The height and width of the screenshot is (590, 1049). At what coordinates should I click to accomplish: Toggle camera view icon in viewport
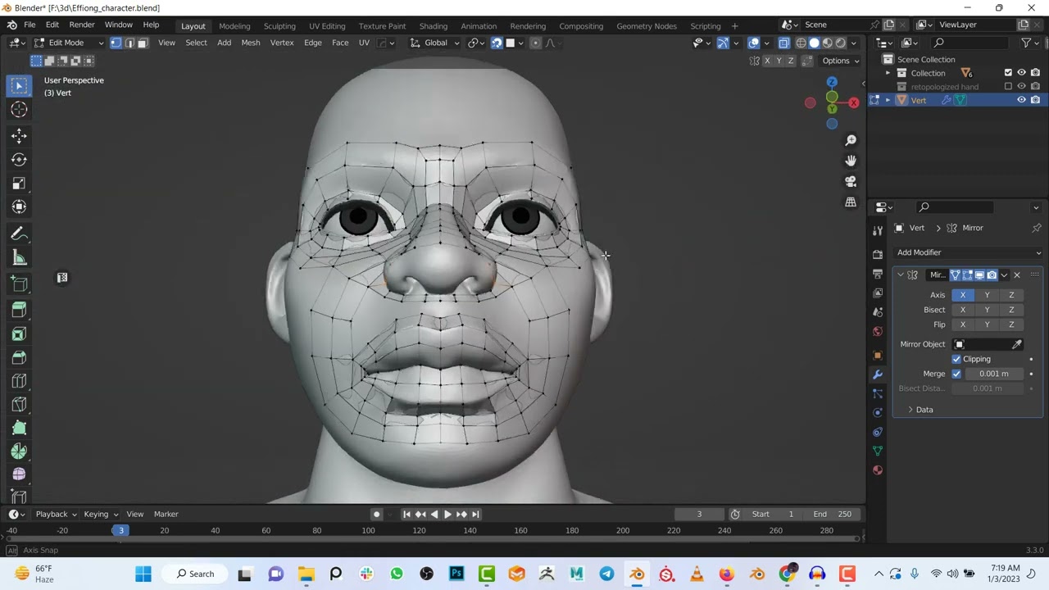point(851,181)
